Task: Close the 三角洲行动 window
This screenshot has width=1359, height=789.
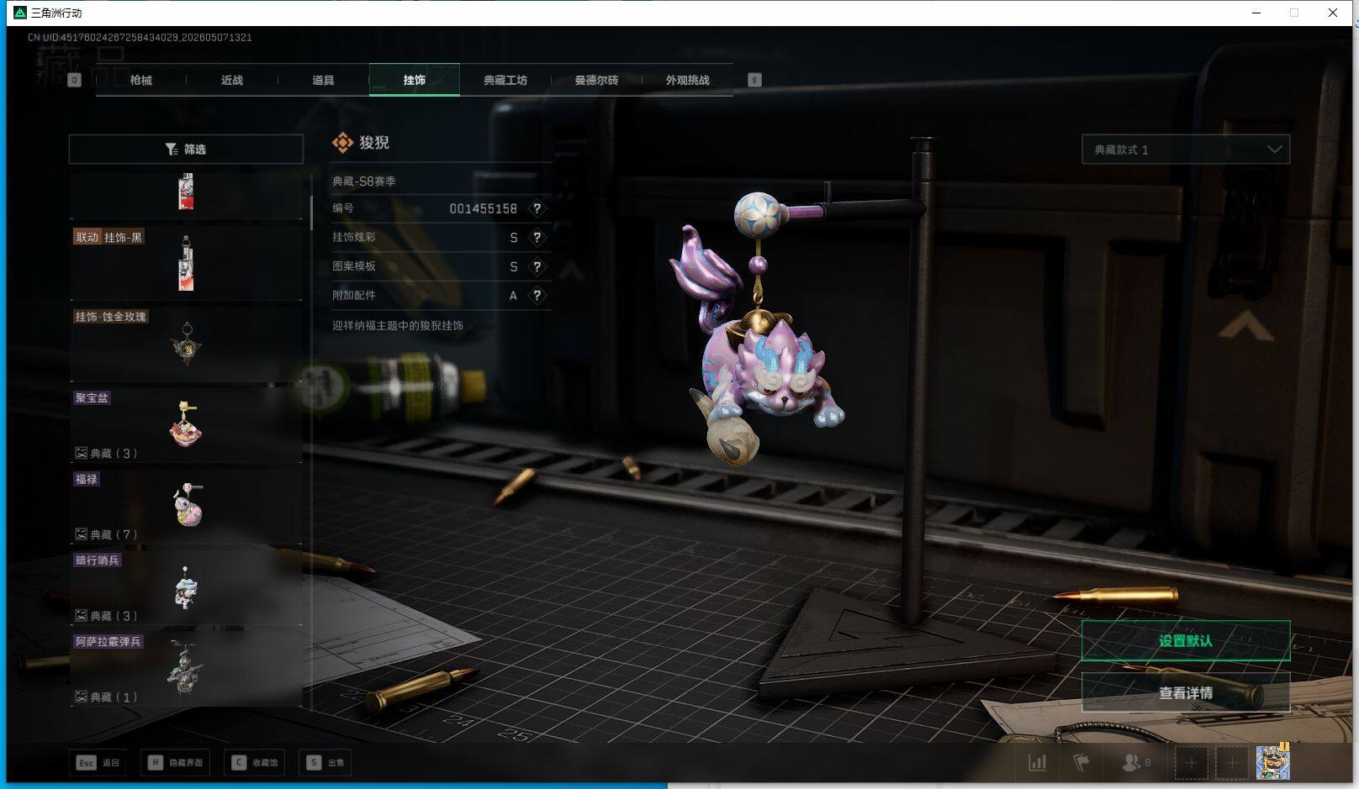Action: (1333, 13)
